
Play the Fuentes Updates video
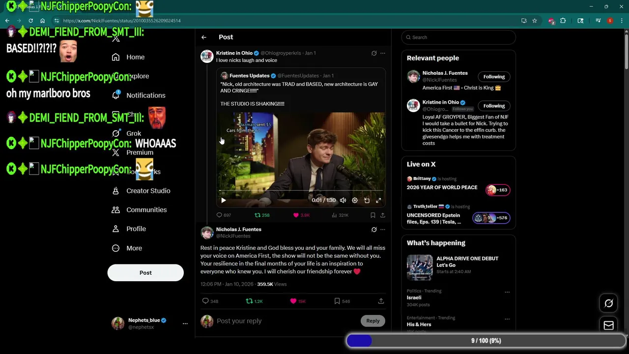224,200
